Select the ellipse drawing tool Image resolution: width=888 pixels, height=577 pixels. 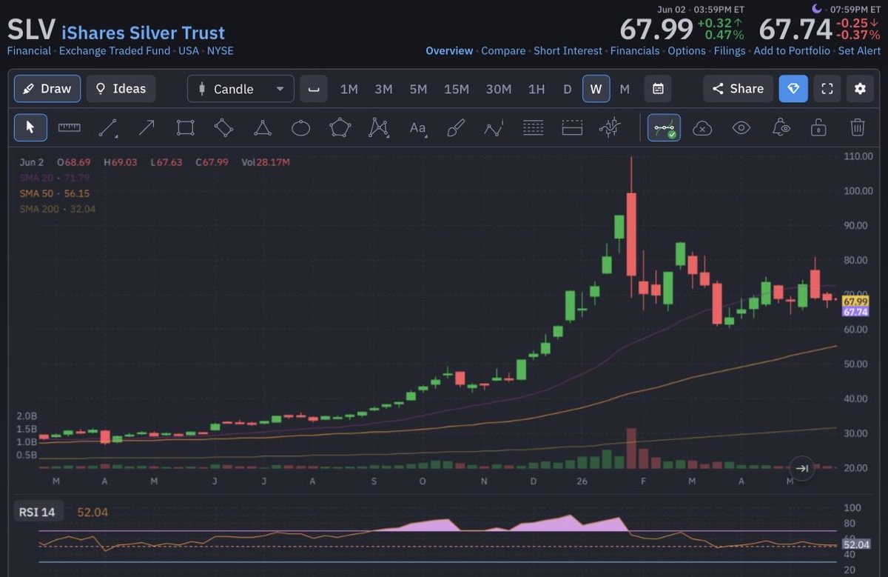300,128
